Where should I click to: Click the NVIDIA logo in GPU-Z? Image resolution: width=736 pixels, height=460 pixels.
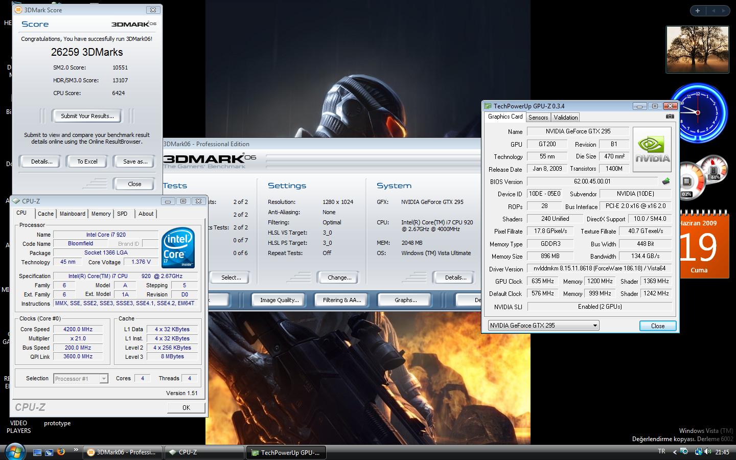(652, 149)
